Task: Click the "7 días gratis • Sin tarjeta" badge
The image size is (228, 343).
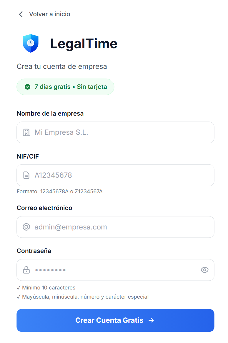Action: 71,87
